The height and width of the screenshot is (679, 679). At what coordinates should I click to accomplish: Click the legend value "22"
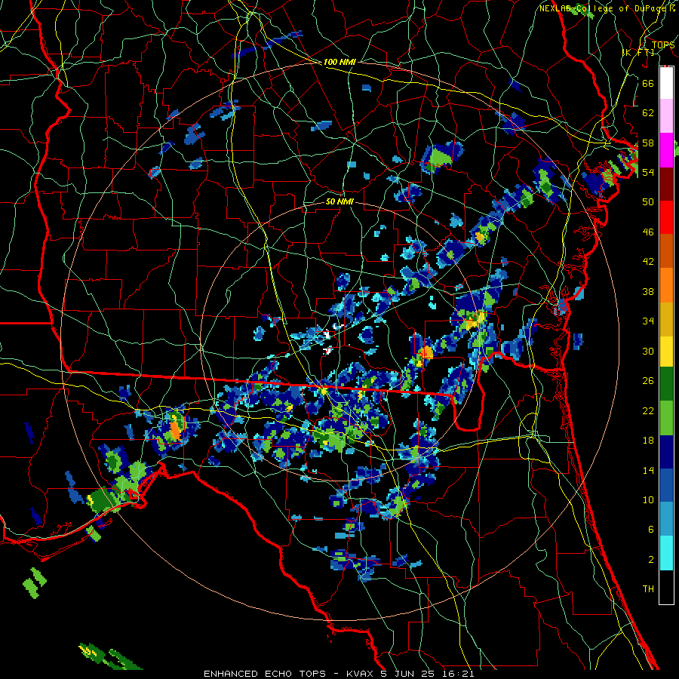click(648, 410)
